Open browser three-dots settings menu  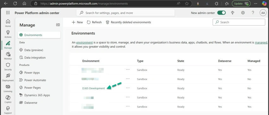[255, 3]
